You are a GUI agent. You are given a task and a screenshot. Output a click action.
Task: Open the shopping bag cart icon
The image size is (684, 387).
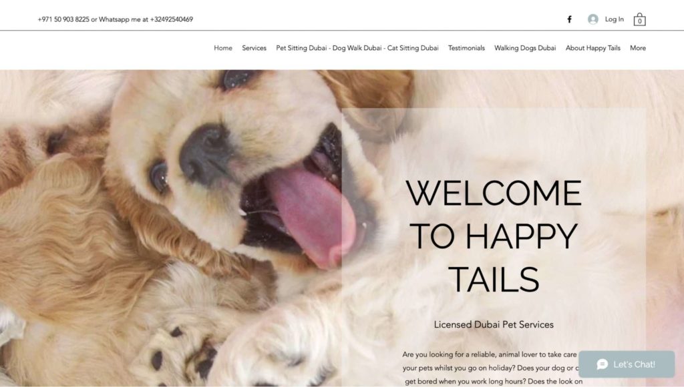tap(639, 19)
